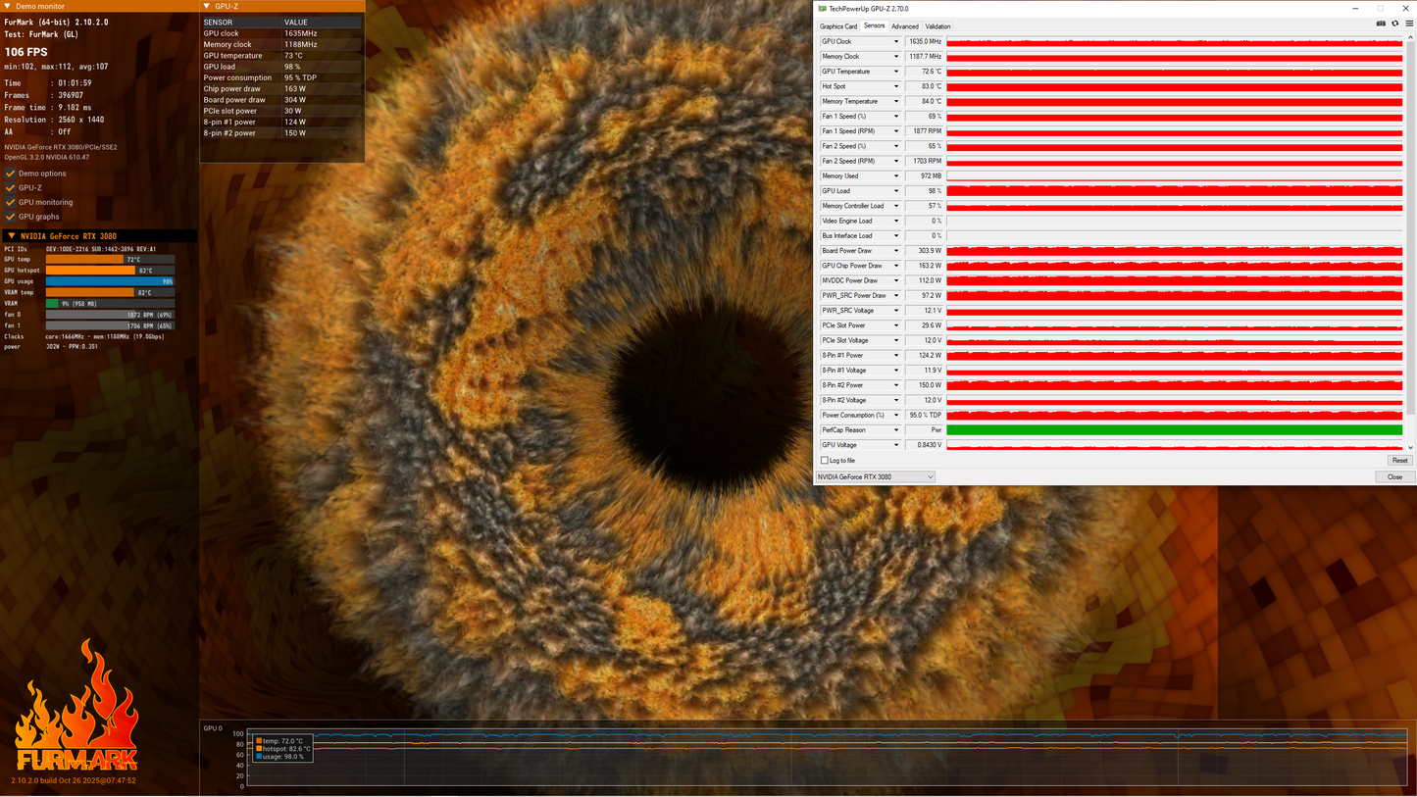Open the Memory Temperature sensor dropdown
Screen dimensions: 1417x797
(x=895, y=102)
